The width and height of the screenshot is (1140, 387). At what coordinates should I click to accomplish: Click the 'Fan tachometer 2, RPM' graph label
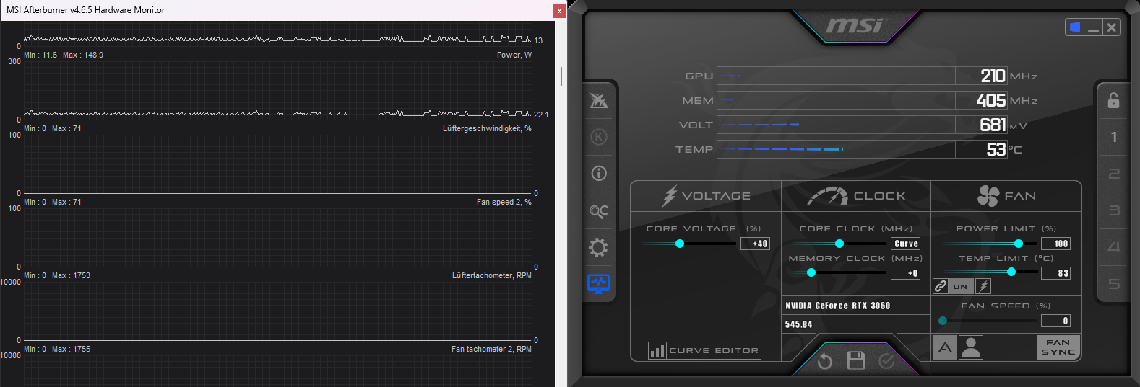pos(491,349)
